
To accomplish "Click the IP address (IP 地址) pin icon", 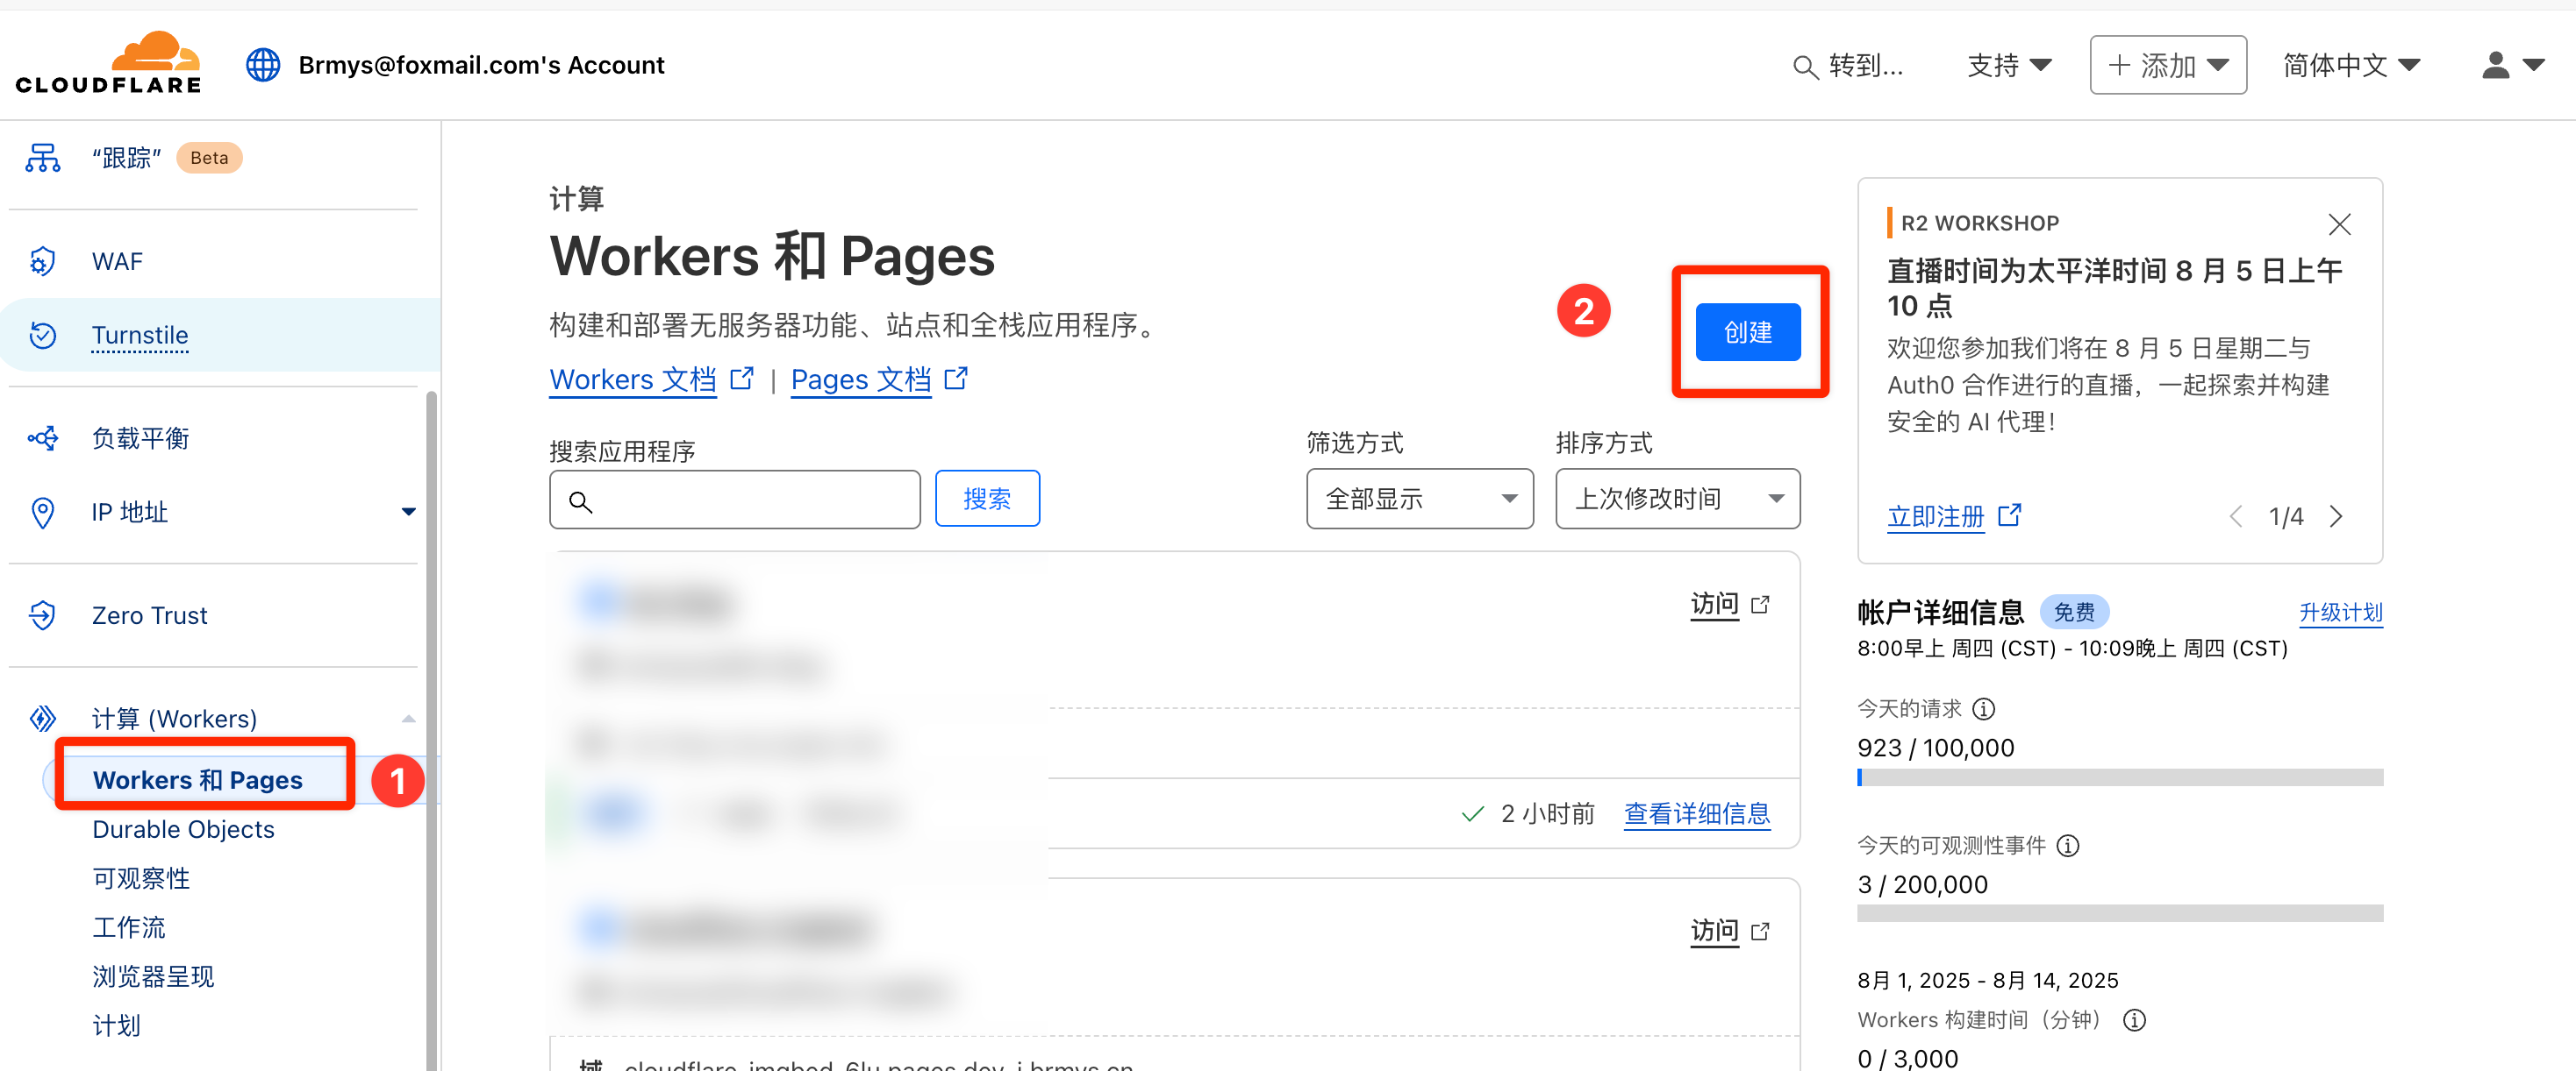I will coord(43,513).
